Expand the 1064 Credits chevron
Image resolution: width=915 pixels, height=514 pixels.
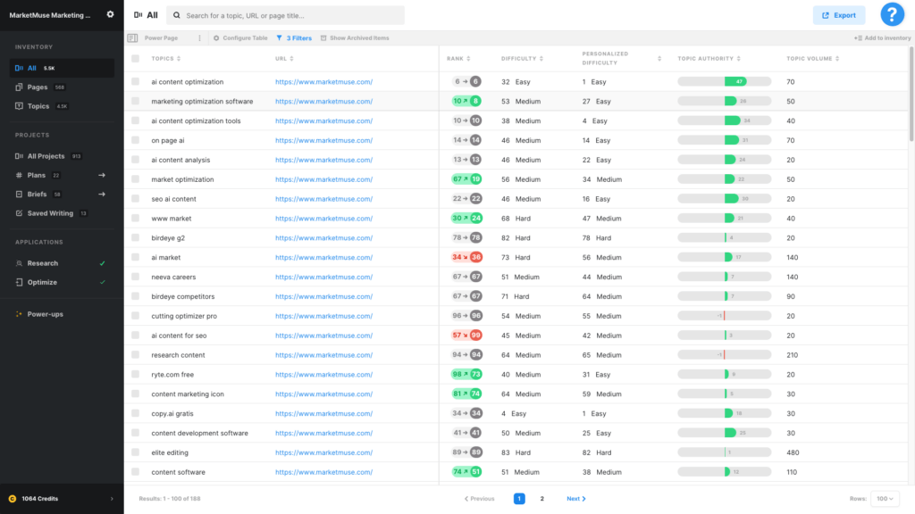pos(112,499)
